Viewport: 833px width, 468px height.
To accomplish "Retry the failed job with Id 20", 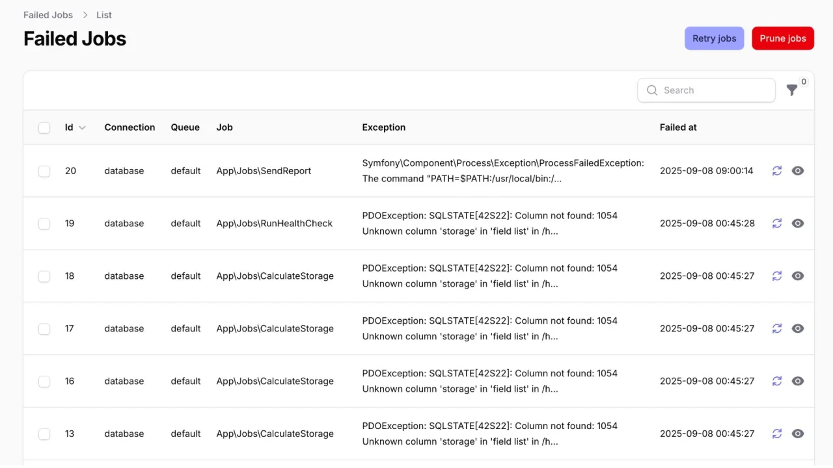I will pyautogui.click(x=777, y=170).
